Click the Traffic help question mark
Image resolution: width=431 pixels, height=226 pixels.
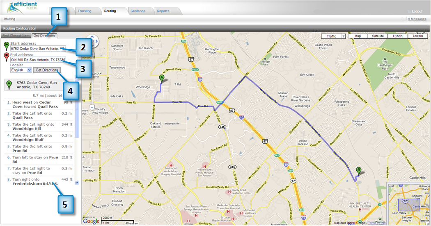coord(343,36)
